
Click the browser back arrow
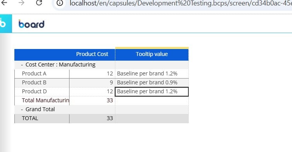4,3
